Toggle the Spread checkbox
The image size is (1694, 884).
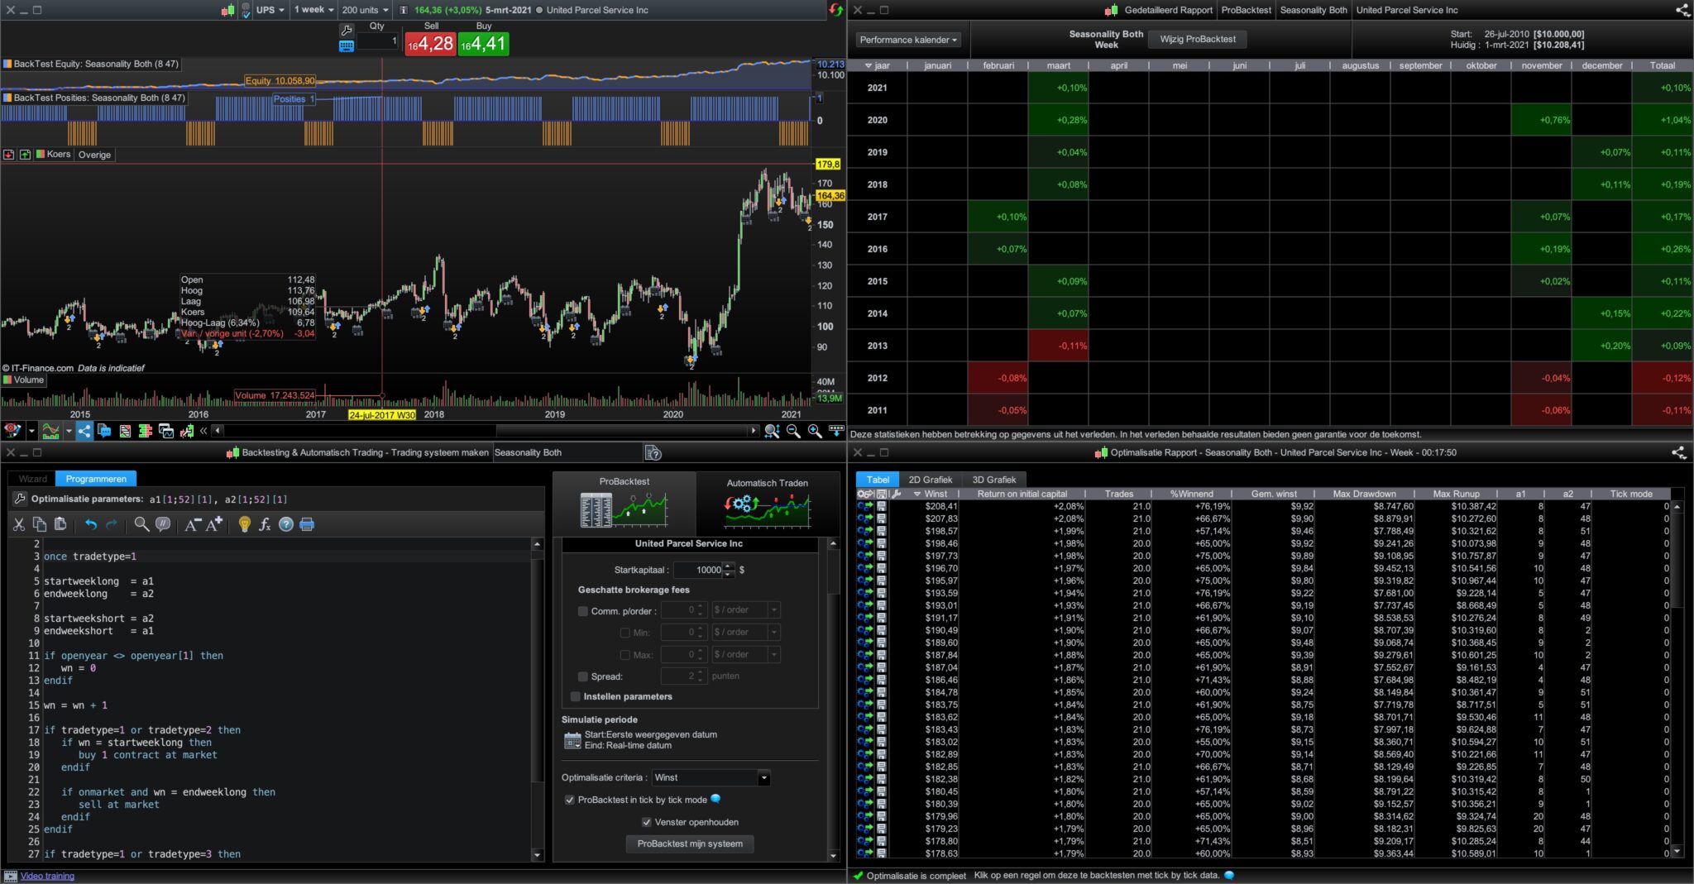point(583,676)
